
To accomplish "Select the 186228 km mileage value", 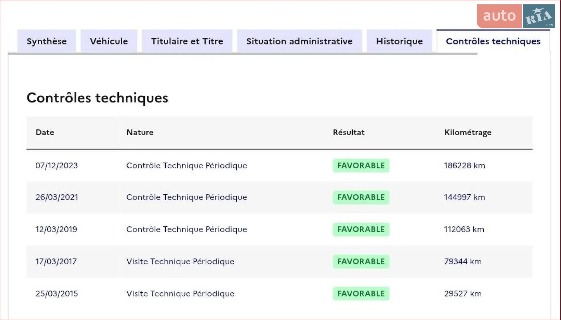I will point(465,166).
